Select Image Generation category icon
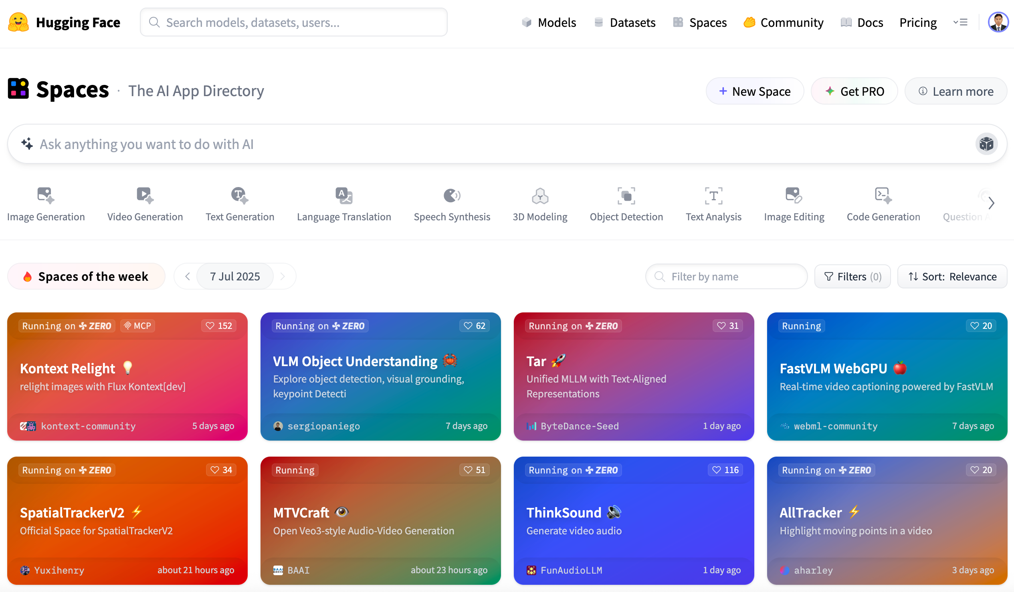This screenshot has height=592, width=1014. [45, 195]
